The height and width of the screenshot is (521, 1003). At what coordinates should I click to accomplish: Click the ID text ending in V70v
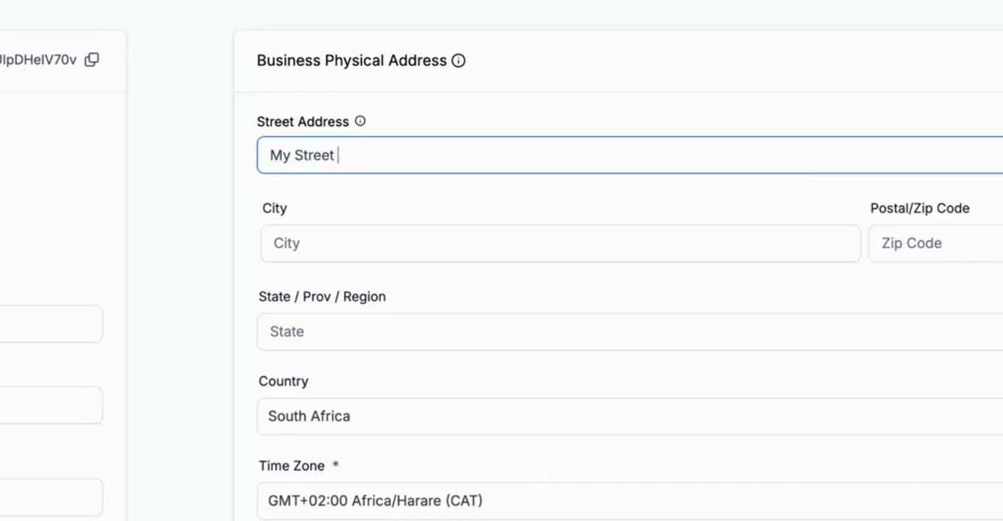coord(38,60)
